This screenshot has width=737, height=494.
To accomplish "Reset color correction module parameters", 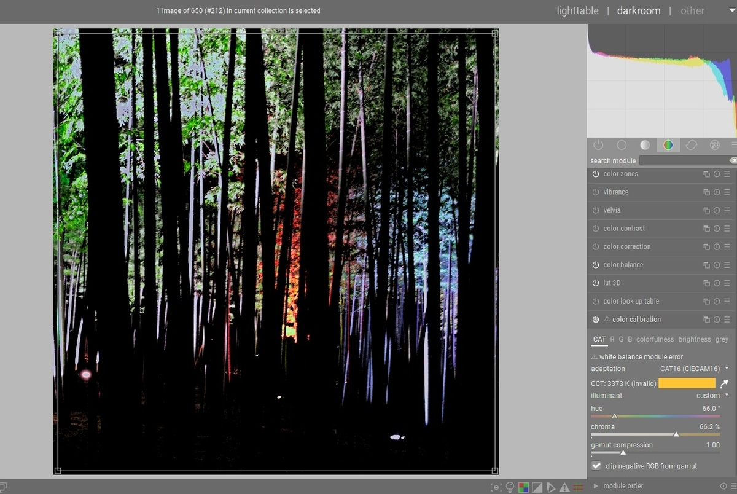I will point(717,247).
